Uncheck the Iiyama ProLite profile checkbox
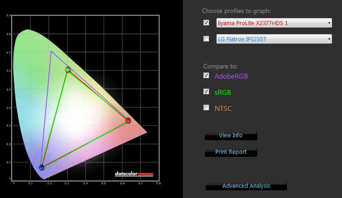The image size is (342, 198). [206, 22]
